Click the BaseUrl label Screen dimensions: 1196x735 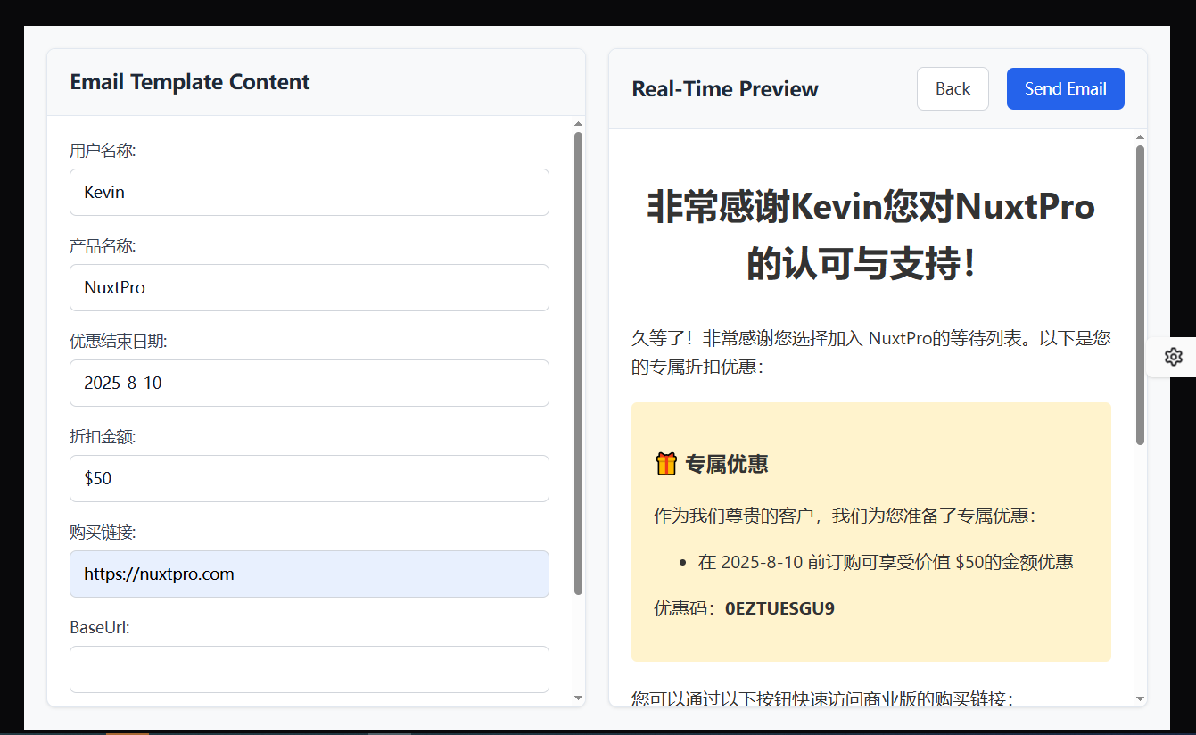tap(100, 628)
